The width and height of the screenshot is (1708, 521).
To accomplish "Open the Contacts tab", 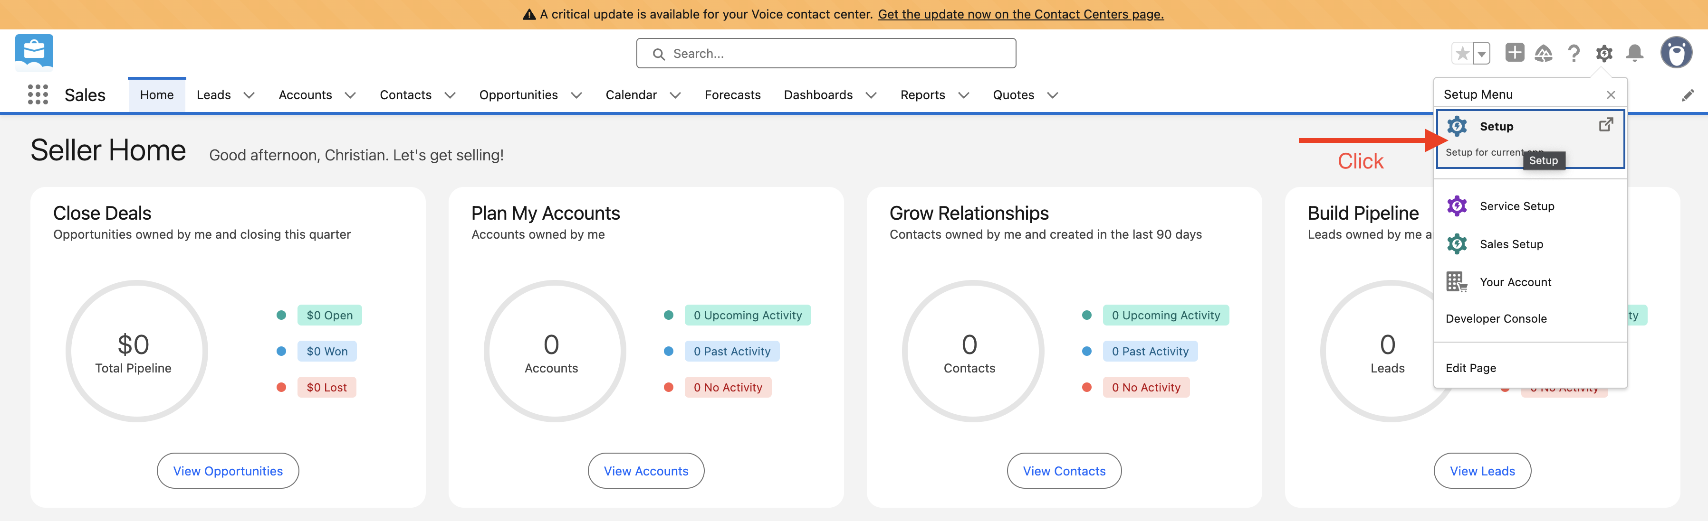I will point(406,95).
